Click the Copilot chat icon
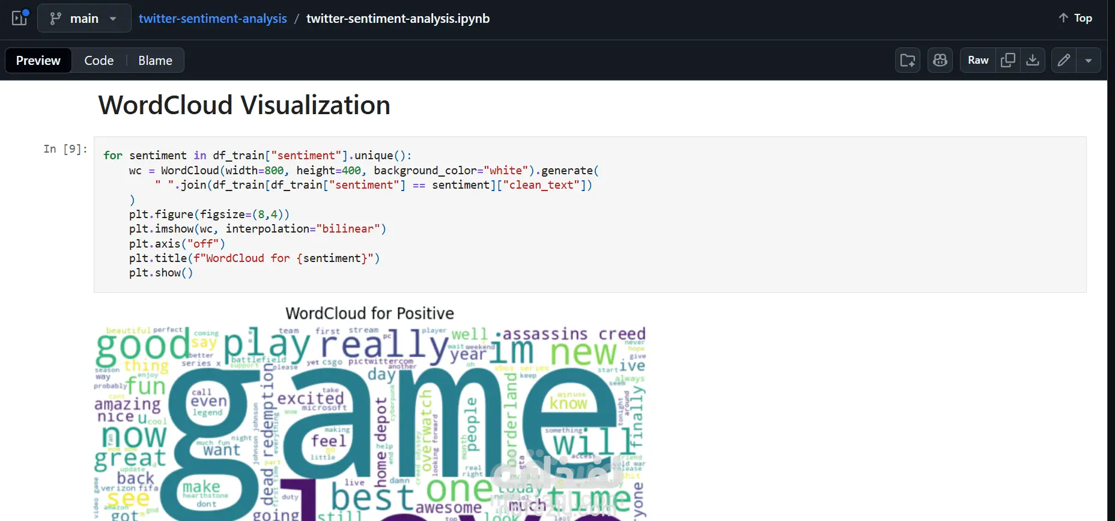This screenshot has height=521, width=1115. click(940, 60)
